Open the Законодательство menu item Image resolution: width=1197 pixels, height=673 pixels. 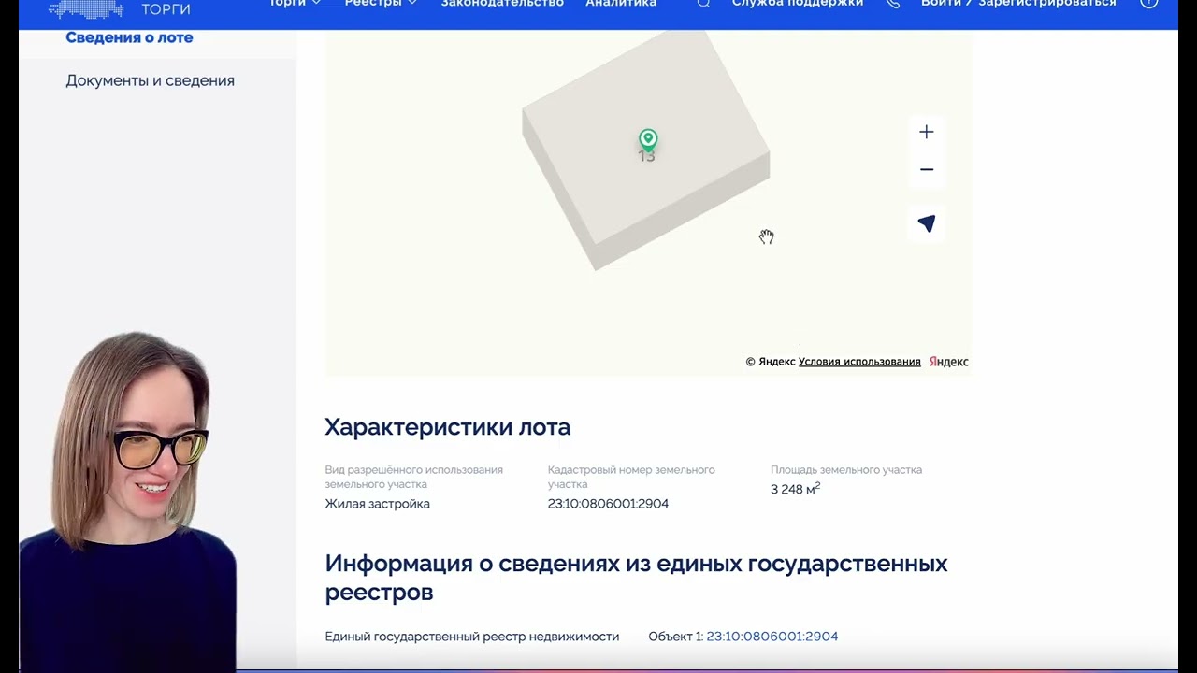502,4
